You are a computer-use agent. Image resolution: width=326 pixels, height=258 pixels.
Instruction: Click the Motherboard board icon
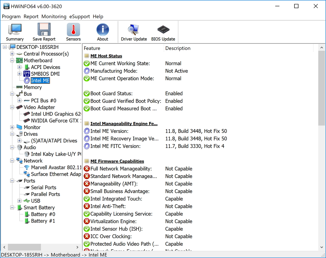click(x=19, y=61)
